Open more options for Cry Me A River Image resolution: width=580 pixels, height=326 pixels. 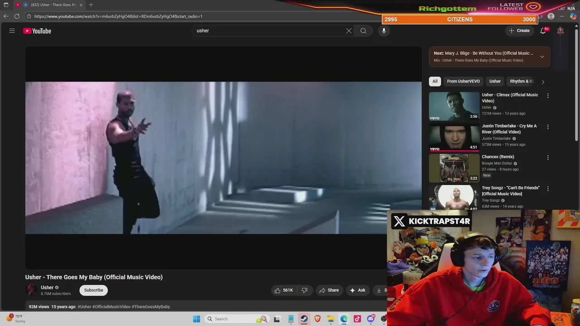click(548, 127)
